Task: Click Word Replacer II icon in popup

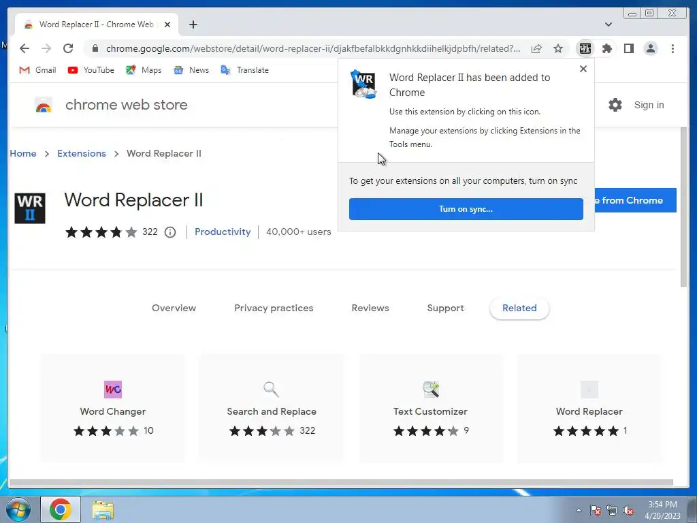Action: click(363, 84)
